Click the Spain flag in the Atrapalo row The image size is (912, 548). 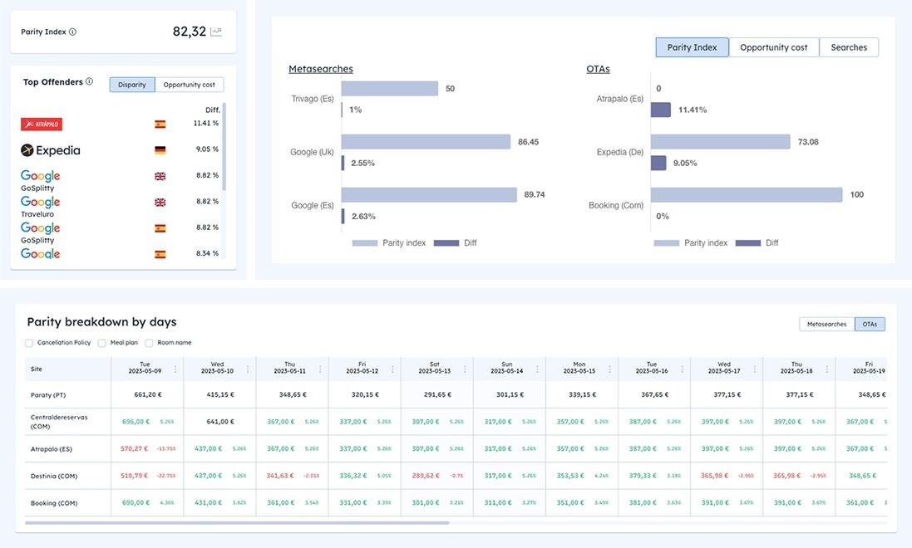(160, 124)
